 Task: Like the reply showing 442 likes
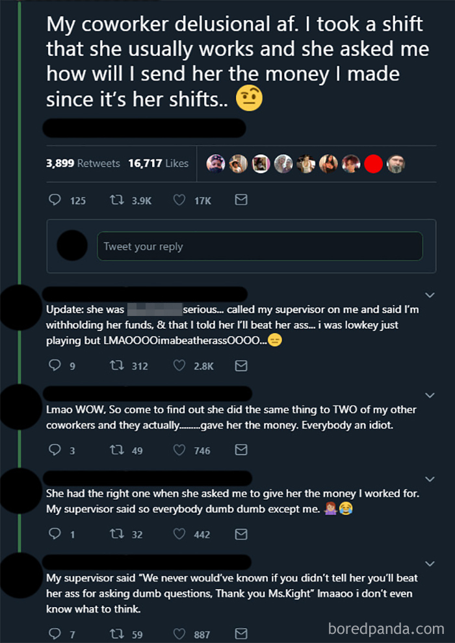[x=179, y=534]
